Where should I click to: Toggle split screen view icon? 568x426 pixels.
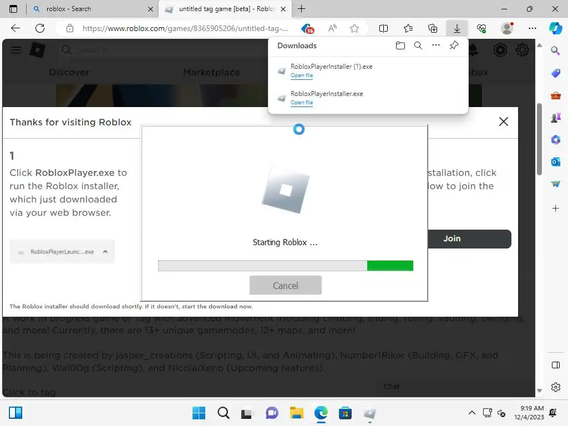coord(383,28)
